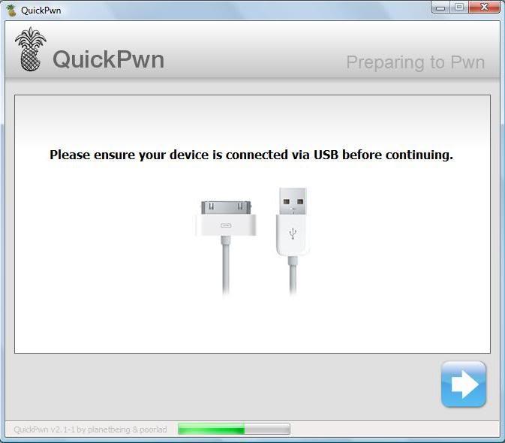Click the white USB plug housing

click(x=293, y=235)
